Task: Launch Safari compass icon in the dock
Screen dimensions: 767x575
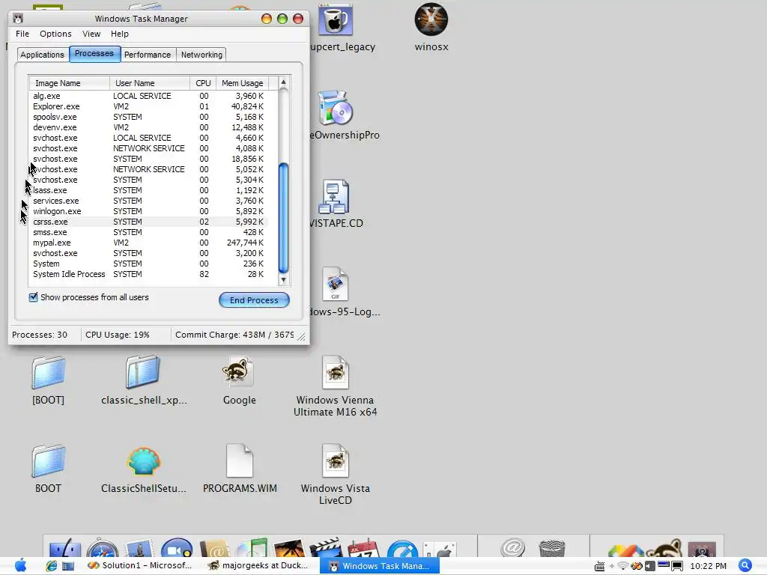Action: click(x=102, y=547)
